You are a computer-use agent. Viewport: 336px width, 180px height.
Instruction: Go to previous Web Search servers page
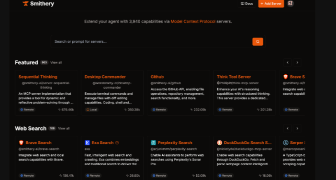(x=287, y=129)
